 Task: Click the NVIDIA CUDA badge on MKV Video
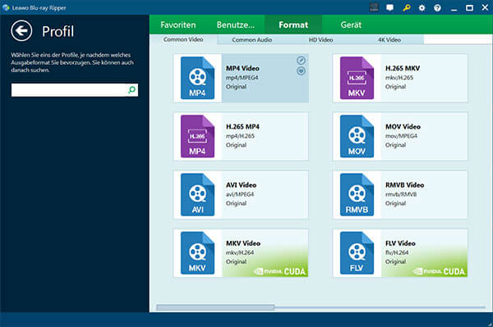pos(280,271)
